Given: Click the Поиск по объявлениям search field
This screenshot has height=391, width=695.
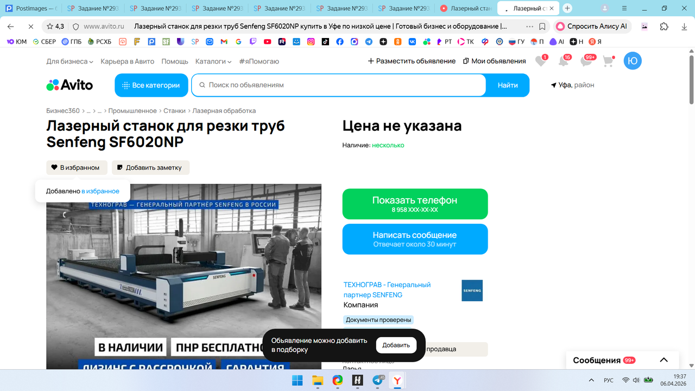Looking at the screenshot, I should 339,85.
